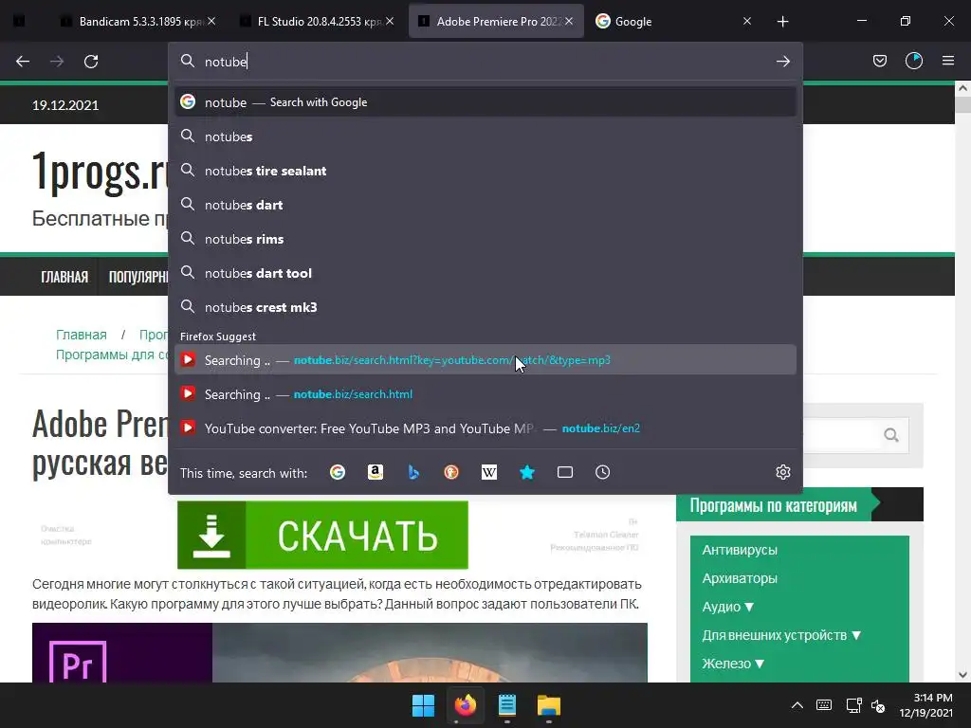971x728 pixels.
Task: Open a new tab with plus button
Action: pyautogui.click(x=782, y=22)
